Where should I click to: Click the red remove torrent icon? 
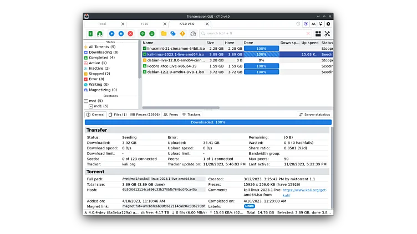(x=130, y=34)
